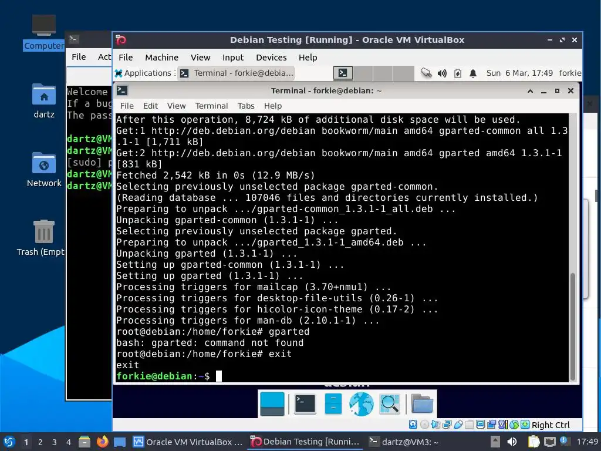Screen dimensions: 601x451
Task: Open the VirtualBox File menu
Action: click(126, 58)
